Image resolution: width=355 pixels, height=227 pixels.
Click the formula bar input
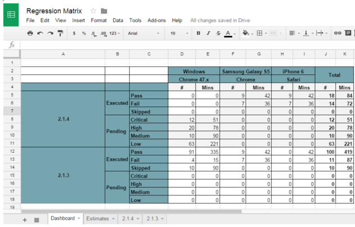tap(187, 45)
